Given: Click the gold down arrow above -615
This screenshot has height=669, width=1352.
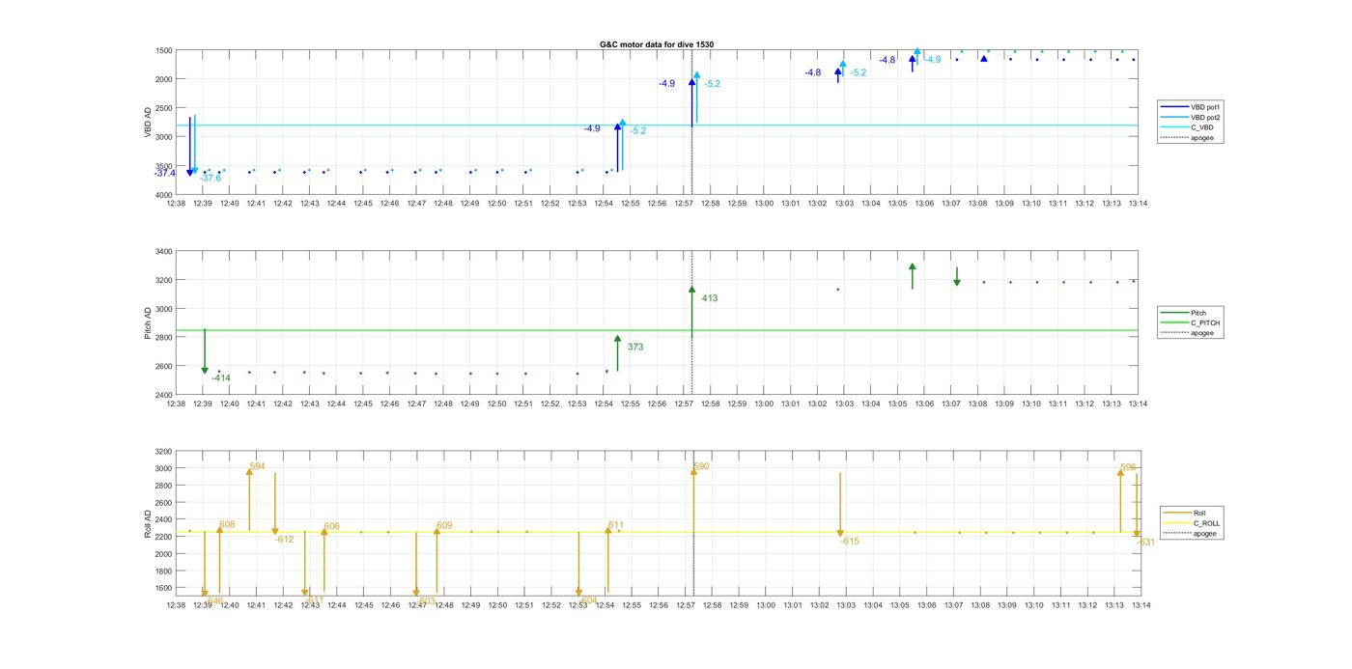Looking at the screenshot, I should (840, 504).
